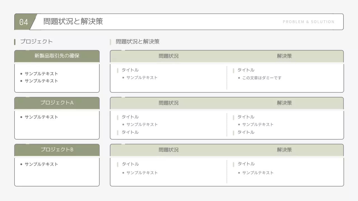Click the top "問題状況" column header
358x201 pixels.
coord(168,56)
